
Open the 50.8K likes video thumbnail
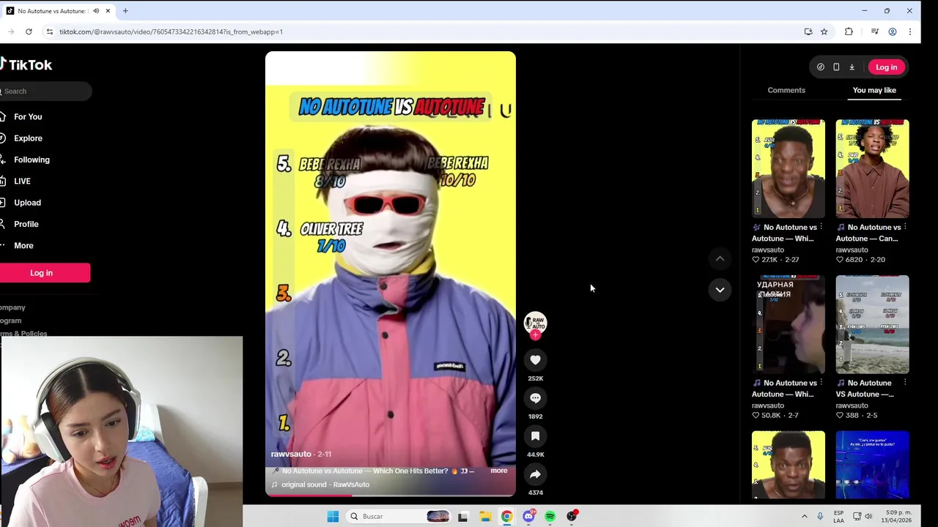coord(789,325)
